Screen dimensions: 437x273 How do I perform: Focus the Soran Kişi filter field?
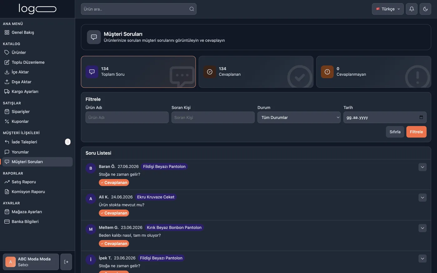point(213,117)
